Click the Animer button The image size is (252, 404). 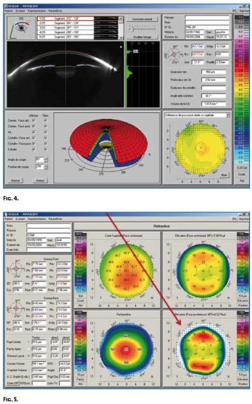(40, 181)
